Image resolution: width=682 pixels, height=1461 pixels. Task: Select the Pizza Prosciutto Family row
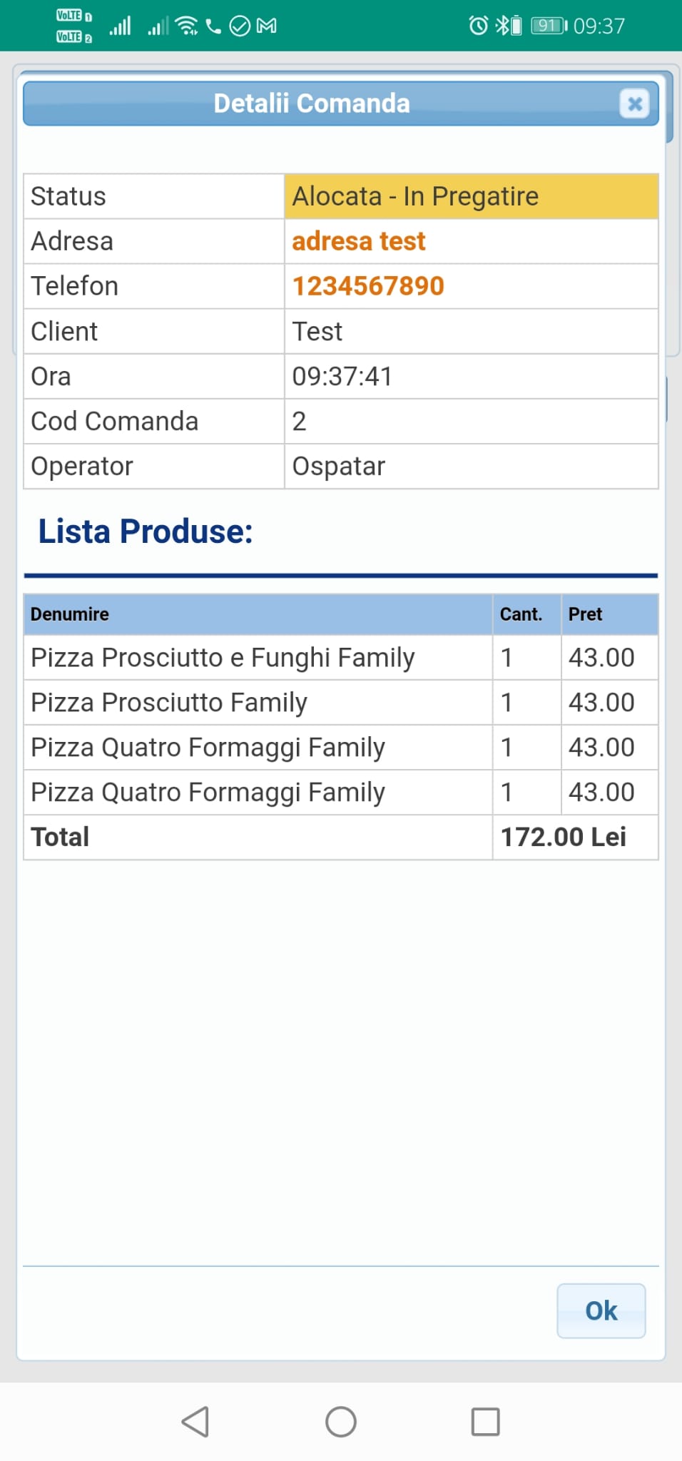(169, 703)
